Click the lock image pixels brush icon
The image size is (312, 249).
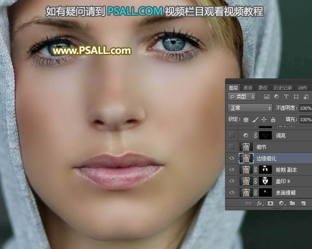(255, 120)
